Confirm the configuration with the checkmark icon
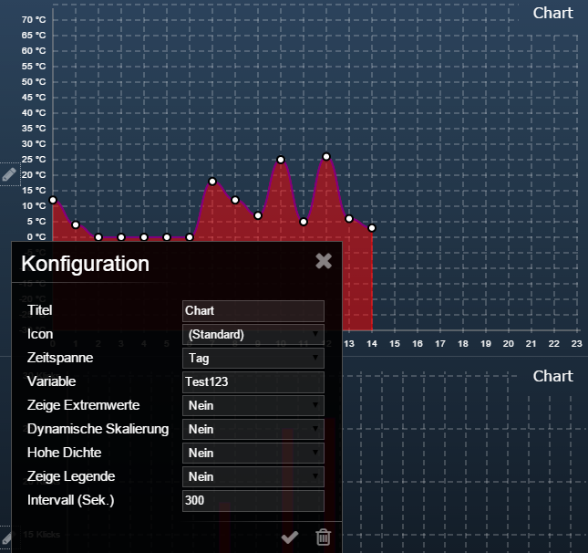The width and height of the screenshot is (588, 553). (x=290, y=537)
